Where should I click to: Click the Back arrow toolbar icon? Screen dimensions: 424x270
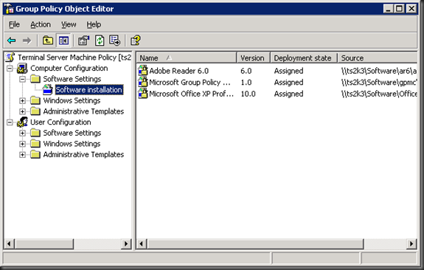[x=11, y=41]
